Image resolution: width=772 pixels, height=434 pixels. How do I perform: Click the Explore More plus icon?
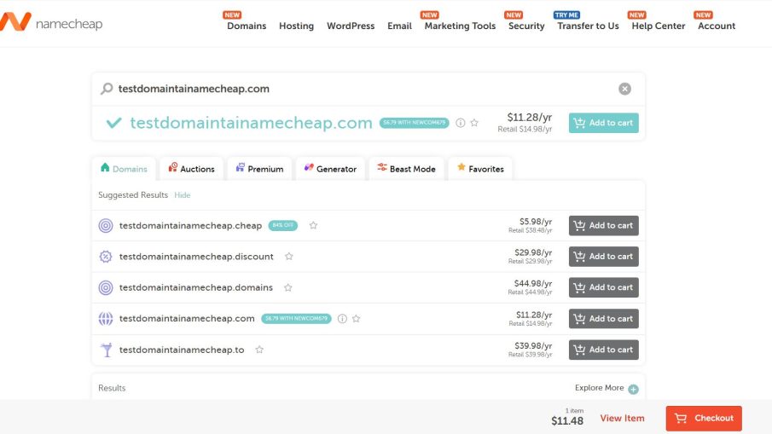[633, 389]
